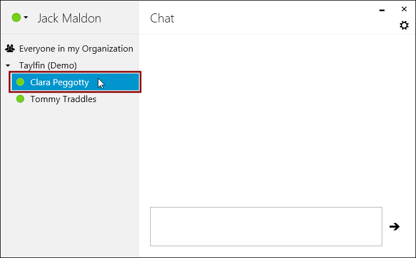Close the chat window
This screenshot has height=258, width=416.
pos(404,9)
